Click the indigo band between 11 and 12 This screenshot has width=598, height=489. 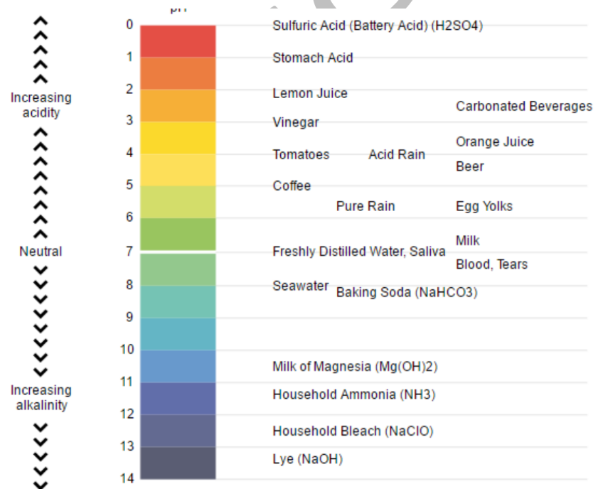(x=178, y=398)
